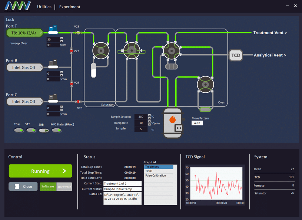Open the Utilities menu
Screen dimensions: 302x220
pyautogui.click(x=44, y=7)
